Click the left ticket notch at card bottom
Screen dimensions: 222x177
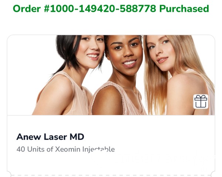[x=9, y=174]
